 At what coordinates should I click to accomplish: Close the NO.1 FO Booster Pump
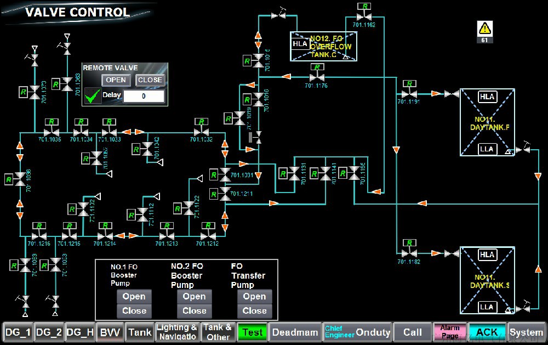pyautogui.click(x=134, y=310)
